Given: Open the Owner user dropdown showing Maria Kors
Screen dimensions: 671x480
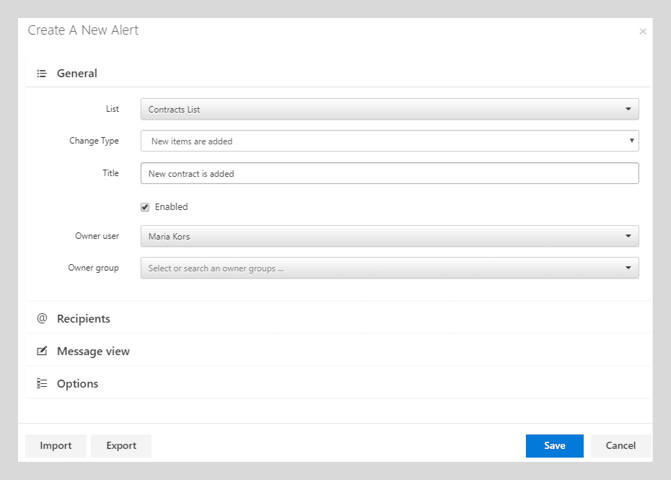Looking at the screenshot, I should point(390,235).
